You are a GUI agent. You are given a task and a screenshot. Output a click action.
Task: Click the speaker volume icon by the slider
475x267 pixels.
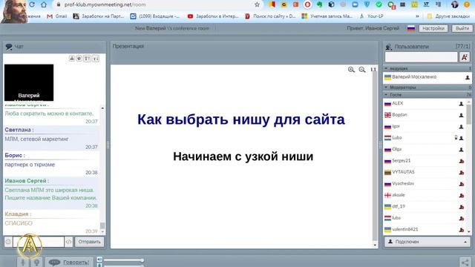[99, 260]
